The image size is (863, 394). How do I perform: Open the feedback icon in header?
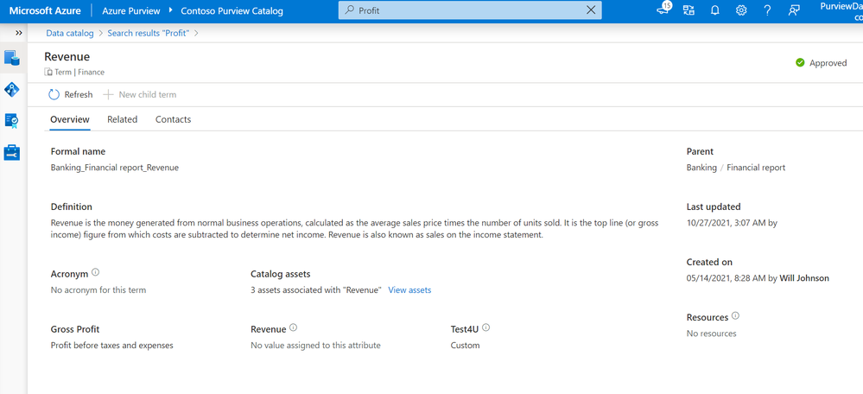[x=794, y=10]
